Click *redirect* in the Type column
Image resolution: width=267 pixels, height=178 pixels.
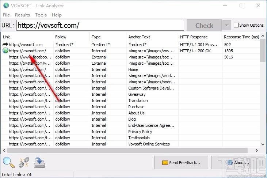tap(101, 45)
